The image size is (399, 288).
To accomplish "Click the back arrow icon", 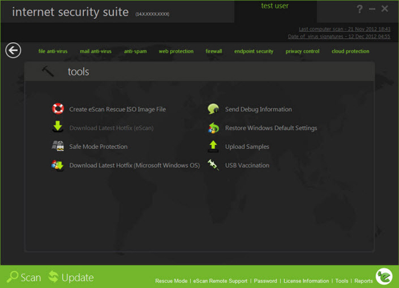I will (13, 50).
